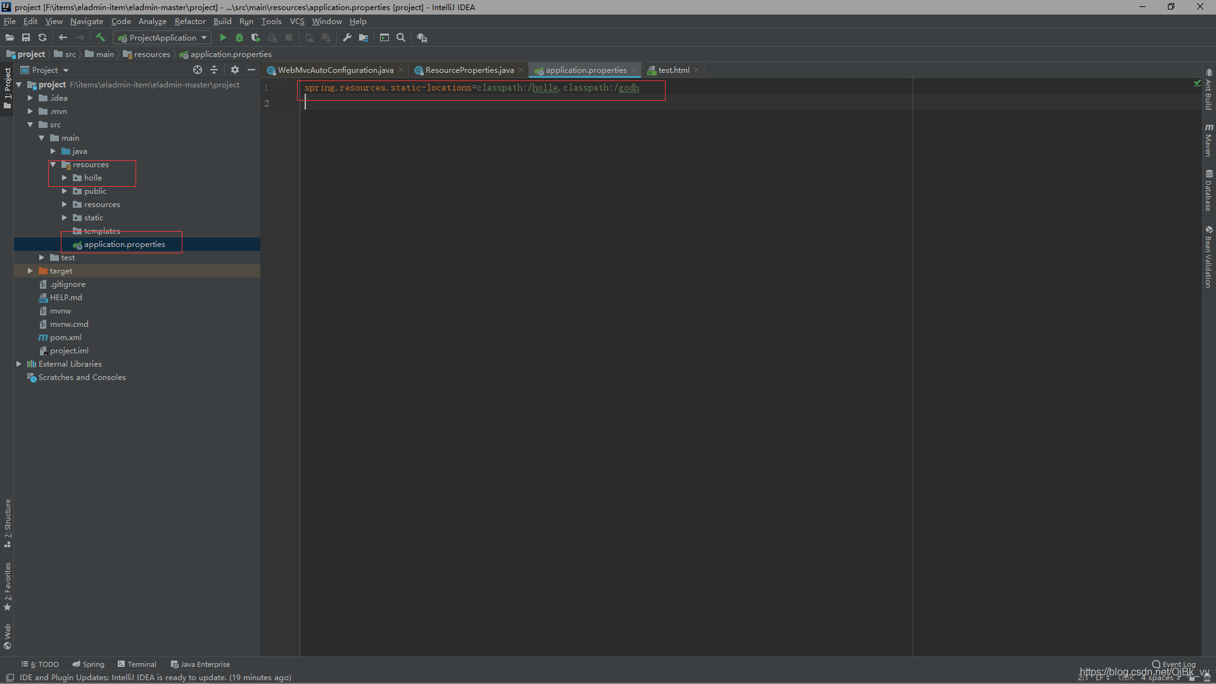Click Save All floppy disk icon
The image size is (1216, 684).
click(26, 38)
